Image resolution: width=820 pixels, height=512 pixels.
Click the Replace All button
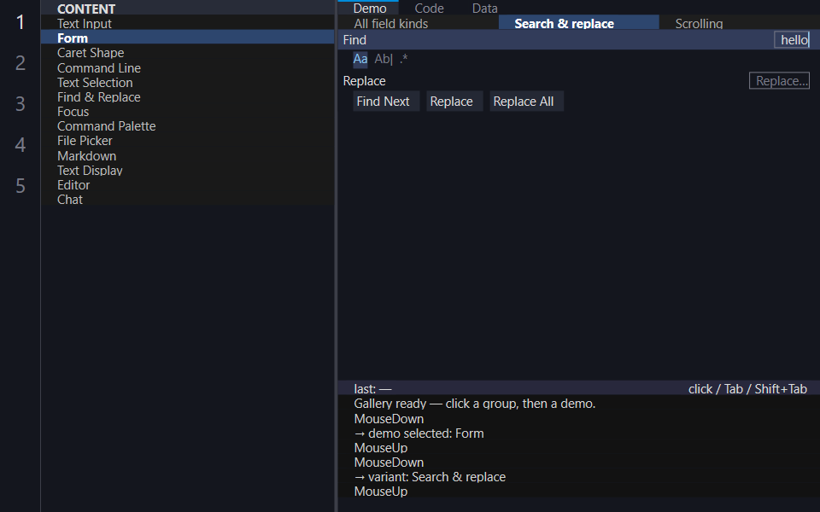coord(526,102)
